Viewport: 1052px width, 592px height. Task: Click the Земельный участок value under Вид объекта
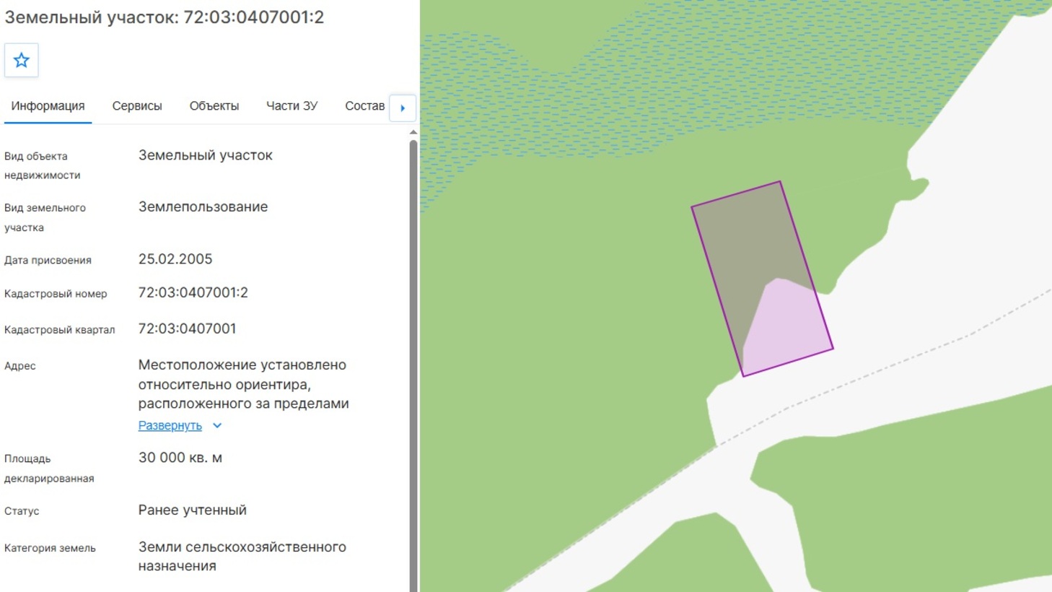(x=206, y=155)
